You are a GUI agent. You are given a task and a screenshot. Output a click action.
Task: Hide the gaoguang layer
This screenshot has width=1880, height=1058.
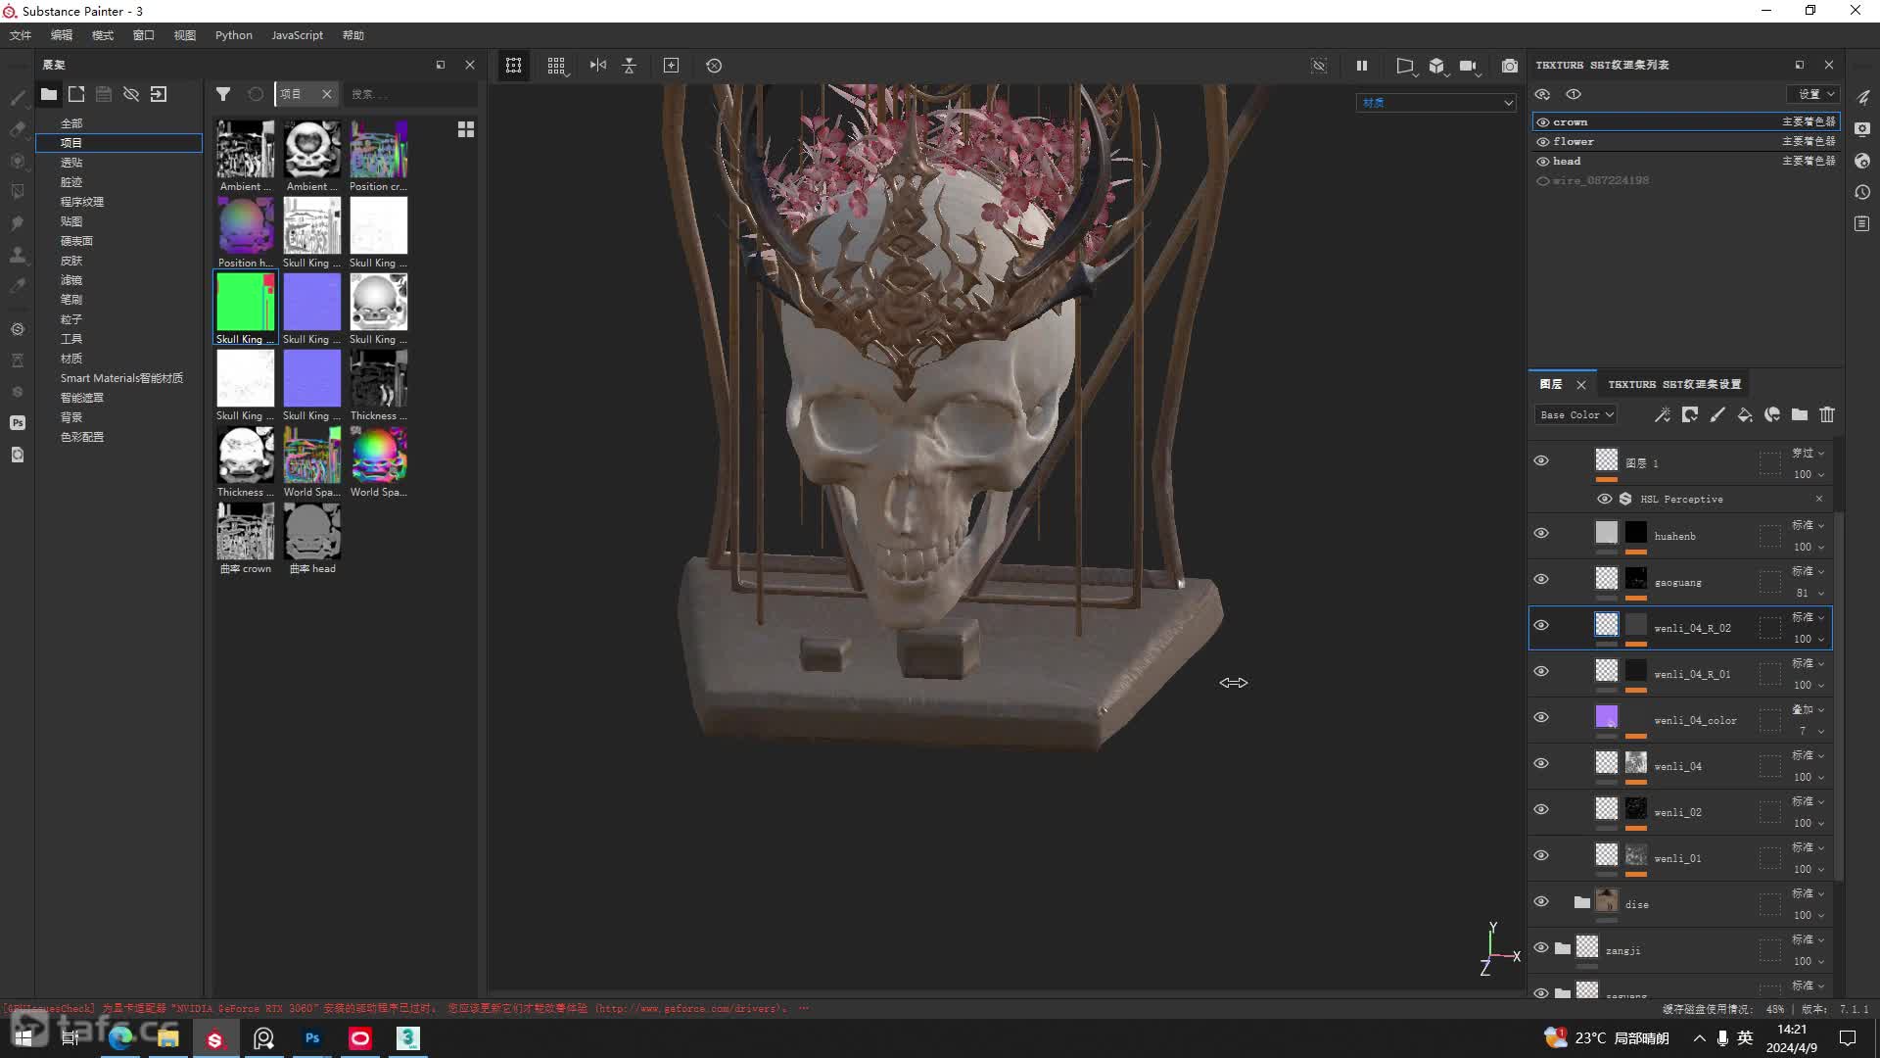pyautogui.click(x=1541, y=580)
